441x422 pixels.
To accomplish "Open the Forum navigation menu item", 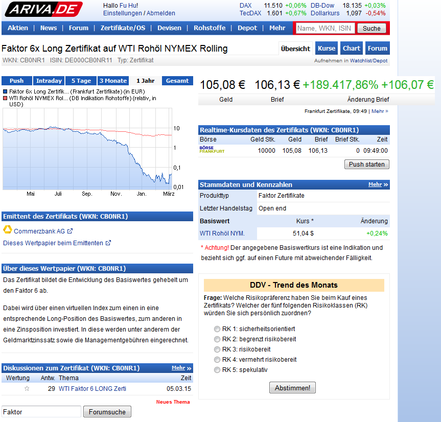I will pyautogui.click(x=79, y=28).
